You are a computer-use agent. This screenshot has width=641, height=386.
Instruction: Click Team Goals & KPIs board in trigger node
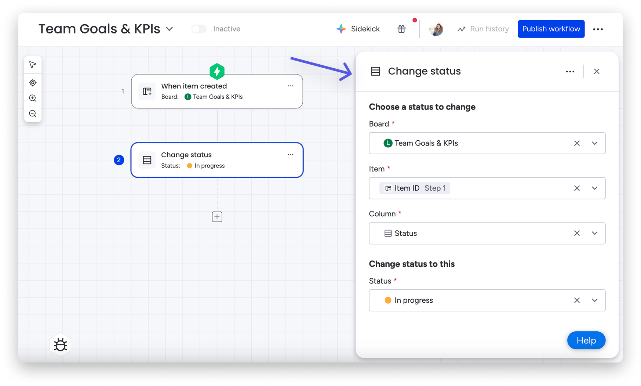(214, 97)
